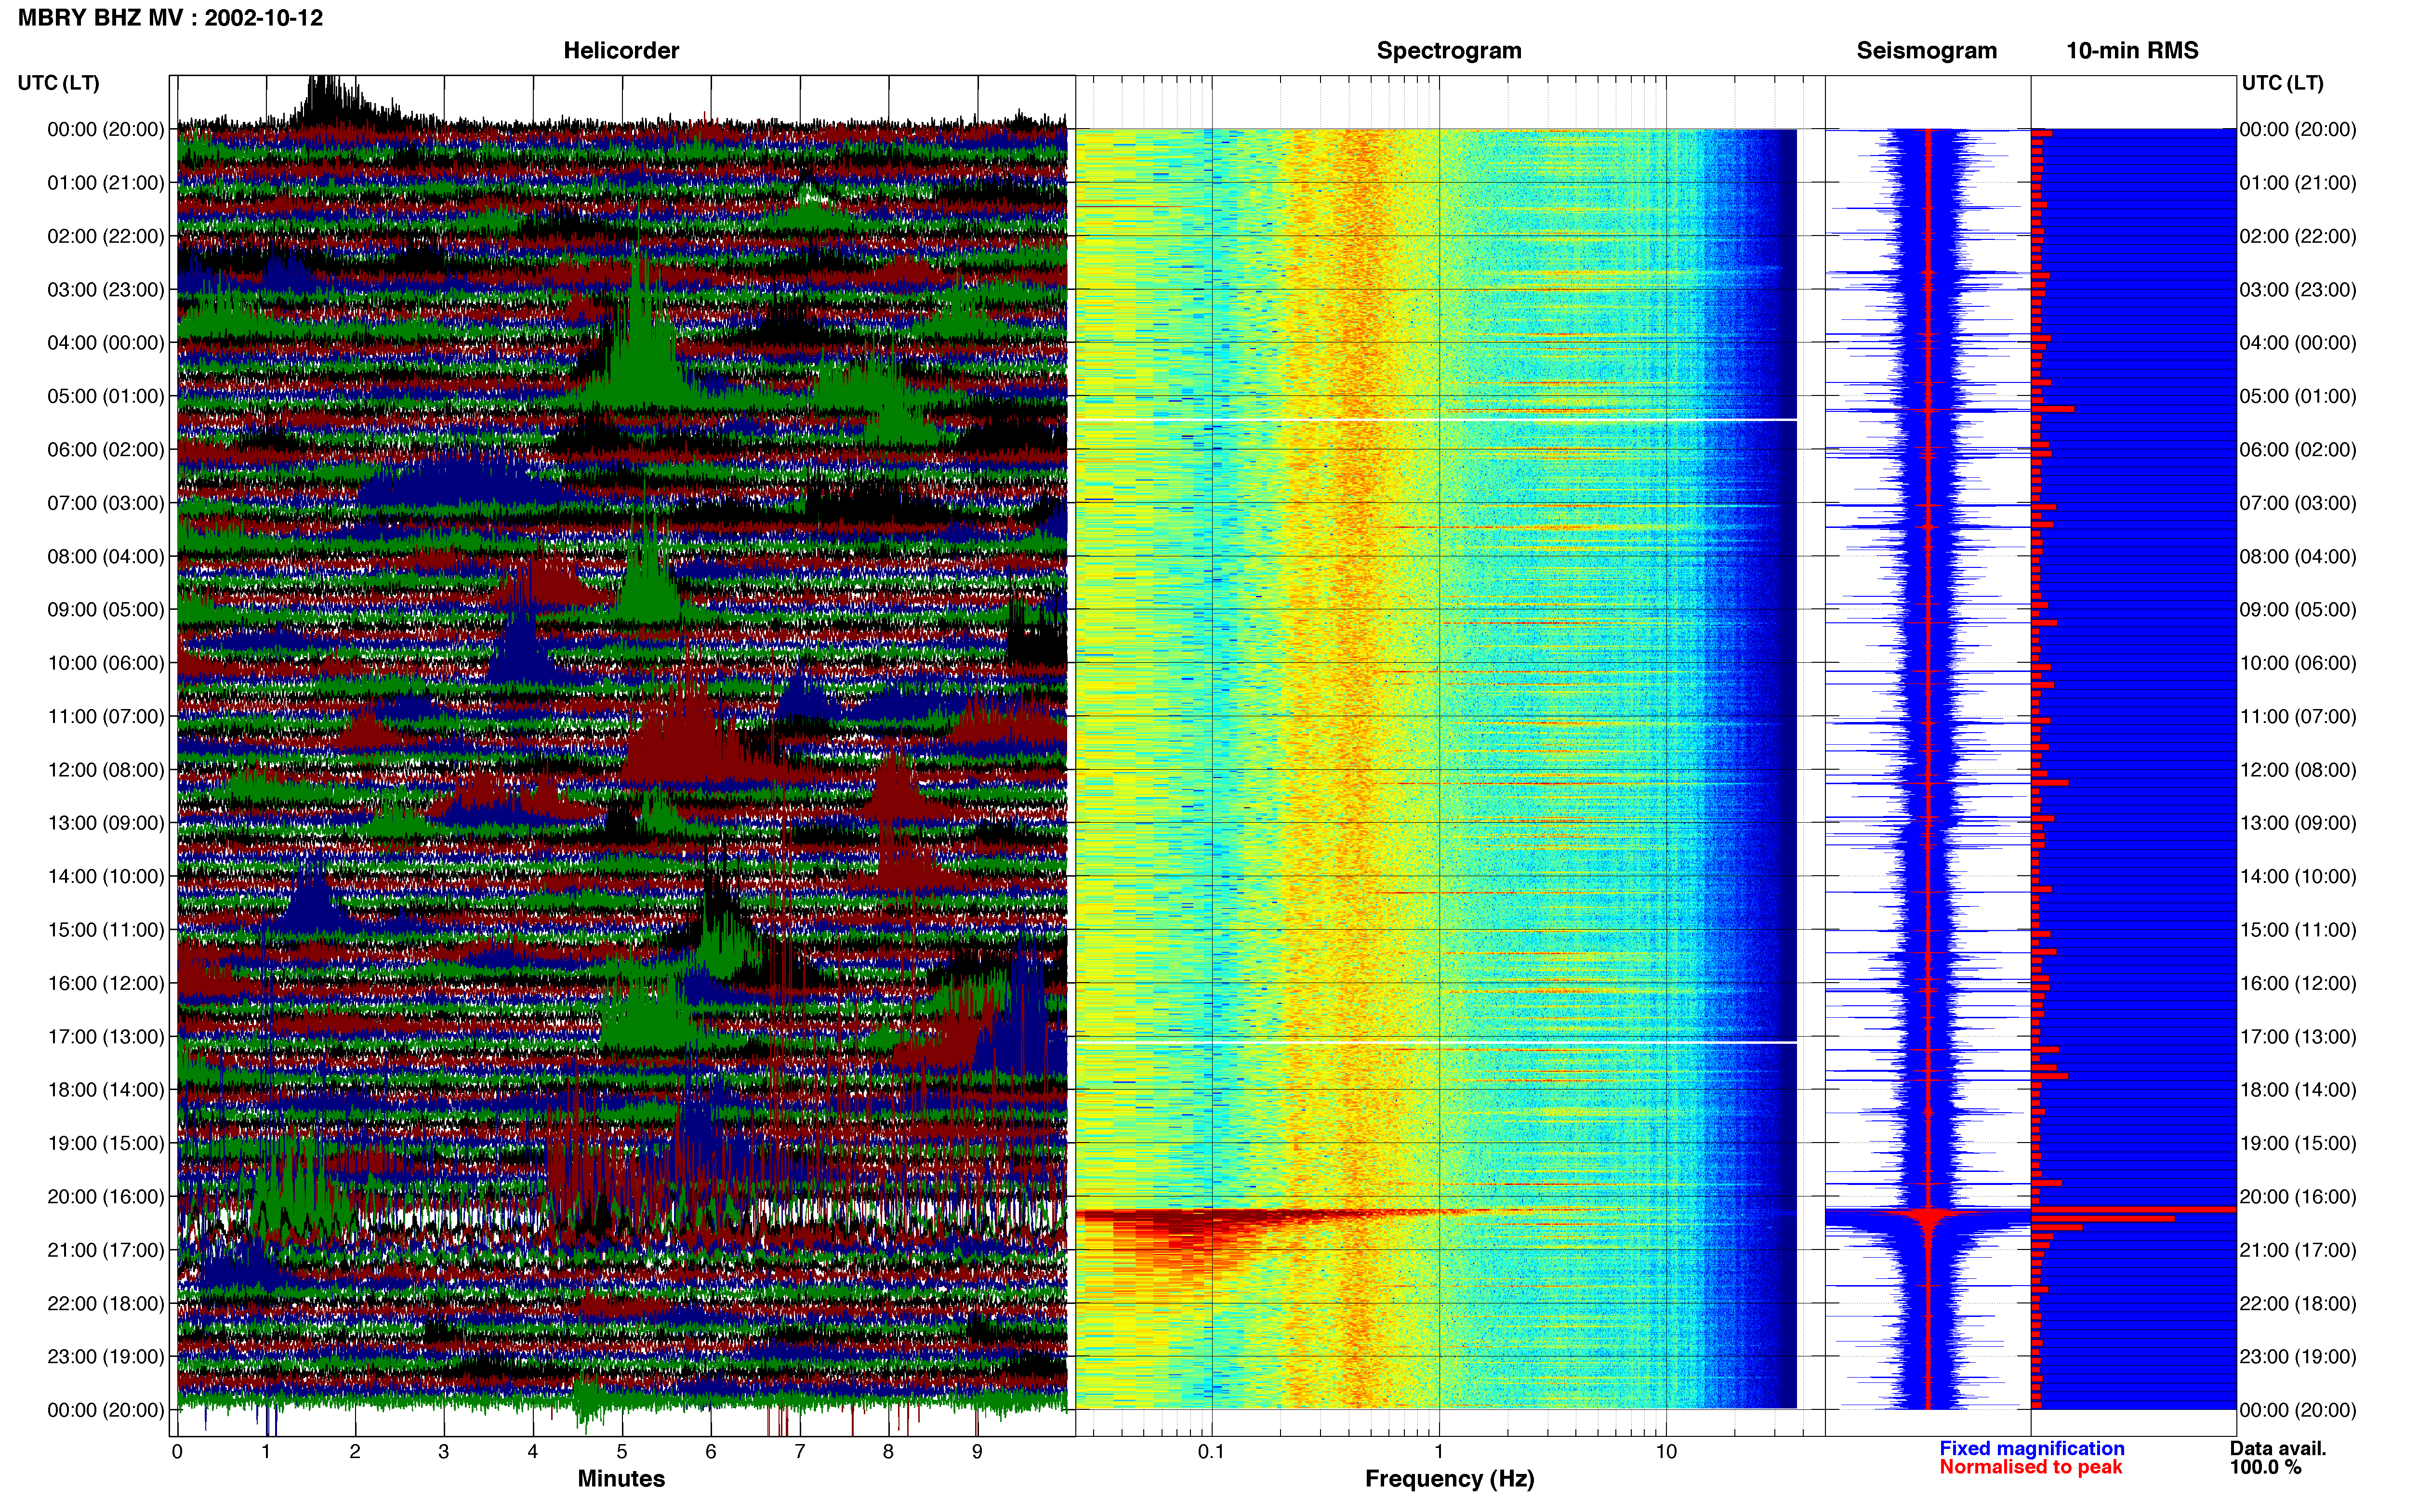Click the Minutes axis label under the Helicorder

click(x=621, y=1478)
